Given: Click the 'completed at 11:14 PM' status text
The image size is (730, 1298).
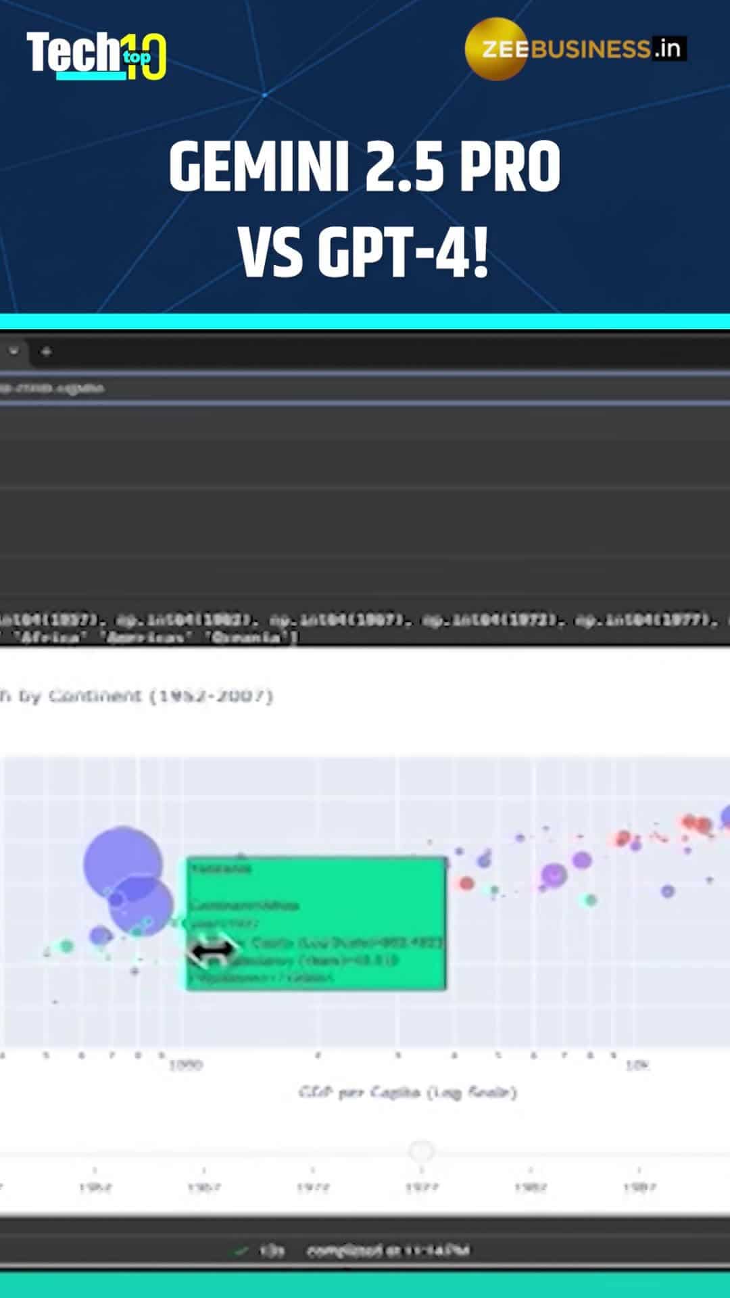Looking at the screenshot, I should pos(388,1251).
